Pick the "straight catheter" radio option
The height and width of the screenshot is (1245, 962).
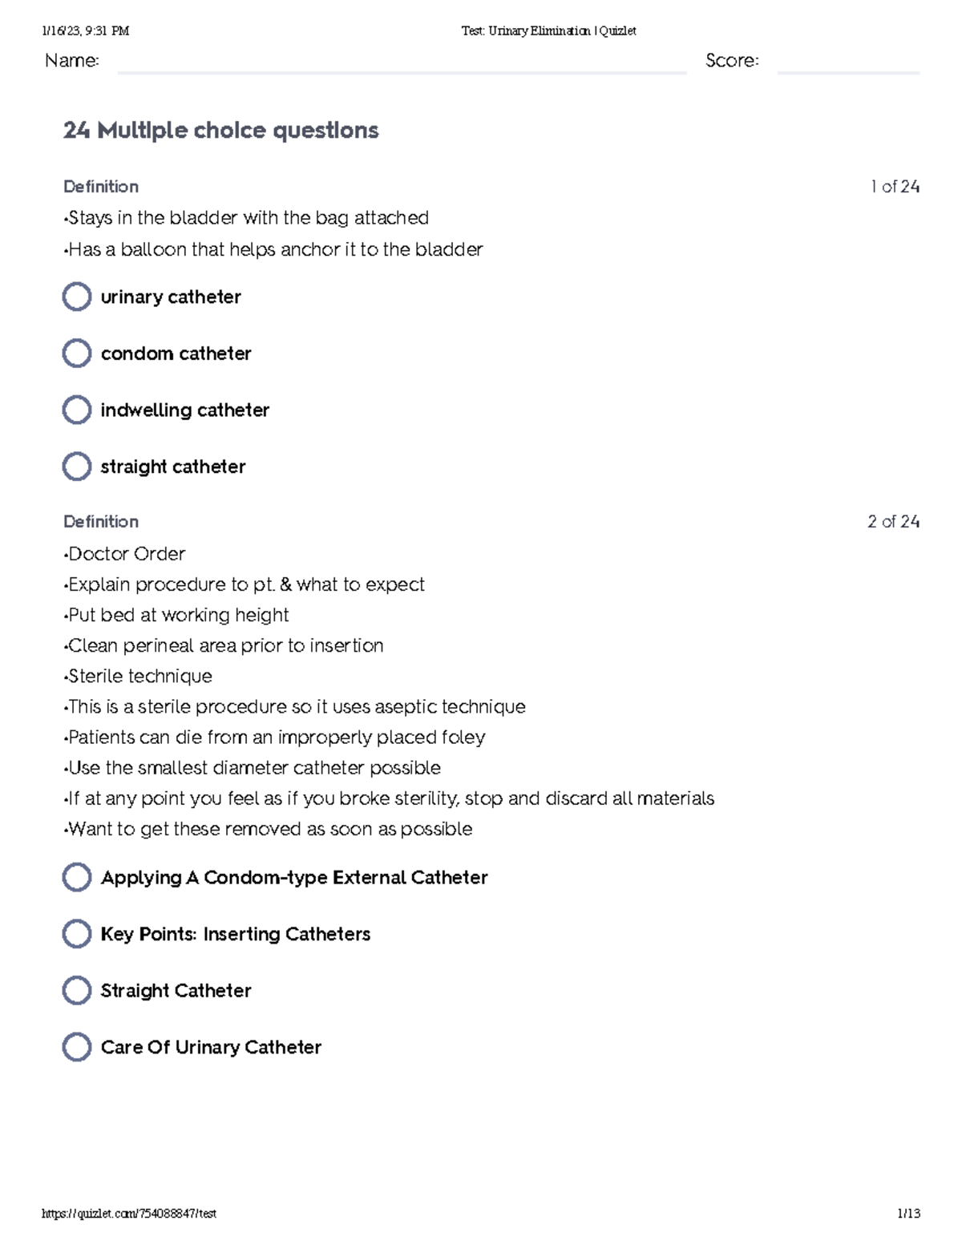pos(77,467)
